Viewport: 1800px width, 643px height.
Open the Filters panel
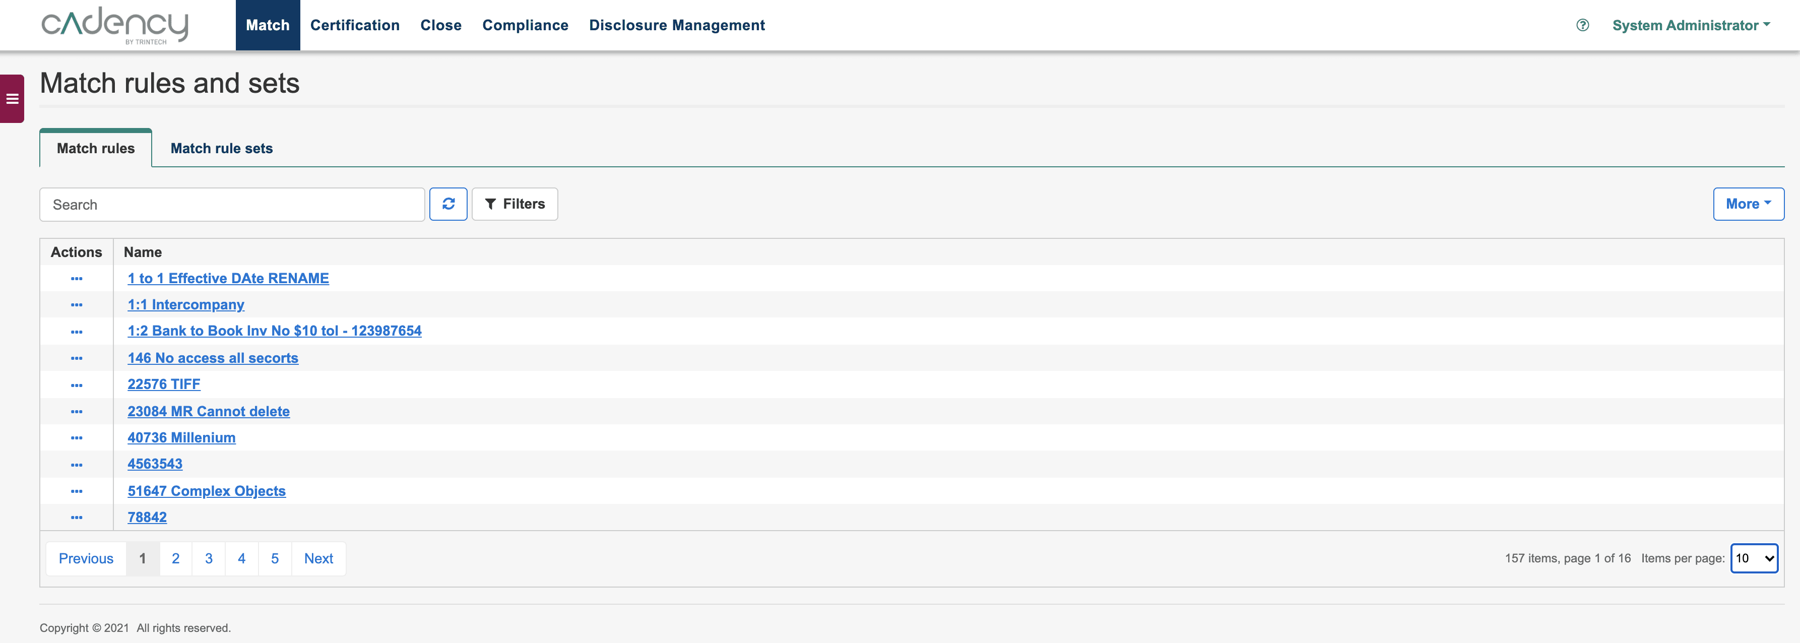(515, 204)
